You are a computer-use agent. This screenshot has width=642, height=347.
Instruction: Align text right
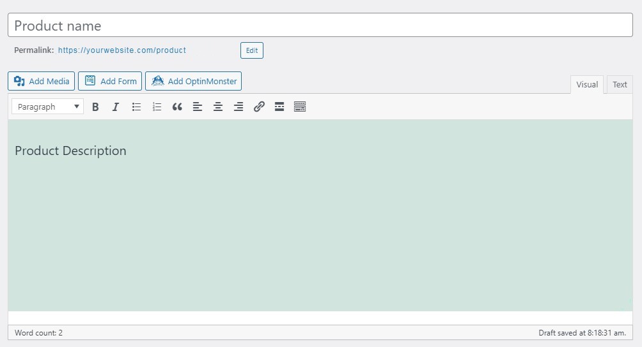tap(239, 107)
